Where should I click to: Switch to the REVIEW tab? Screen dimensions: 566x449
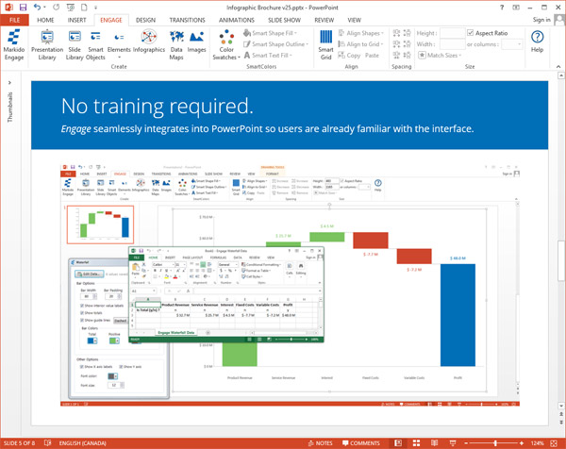click(325, 20)
